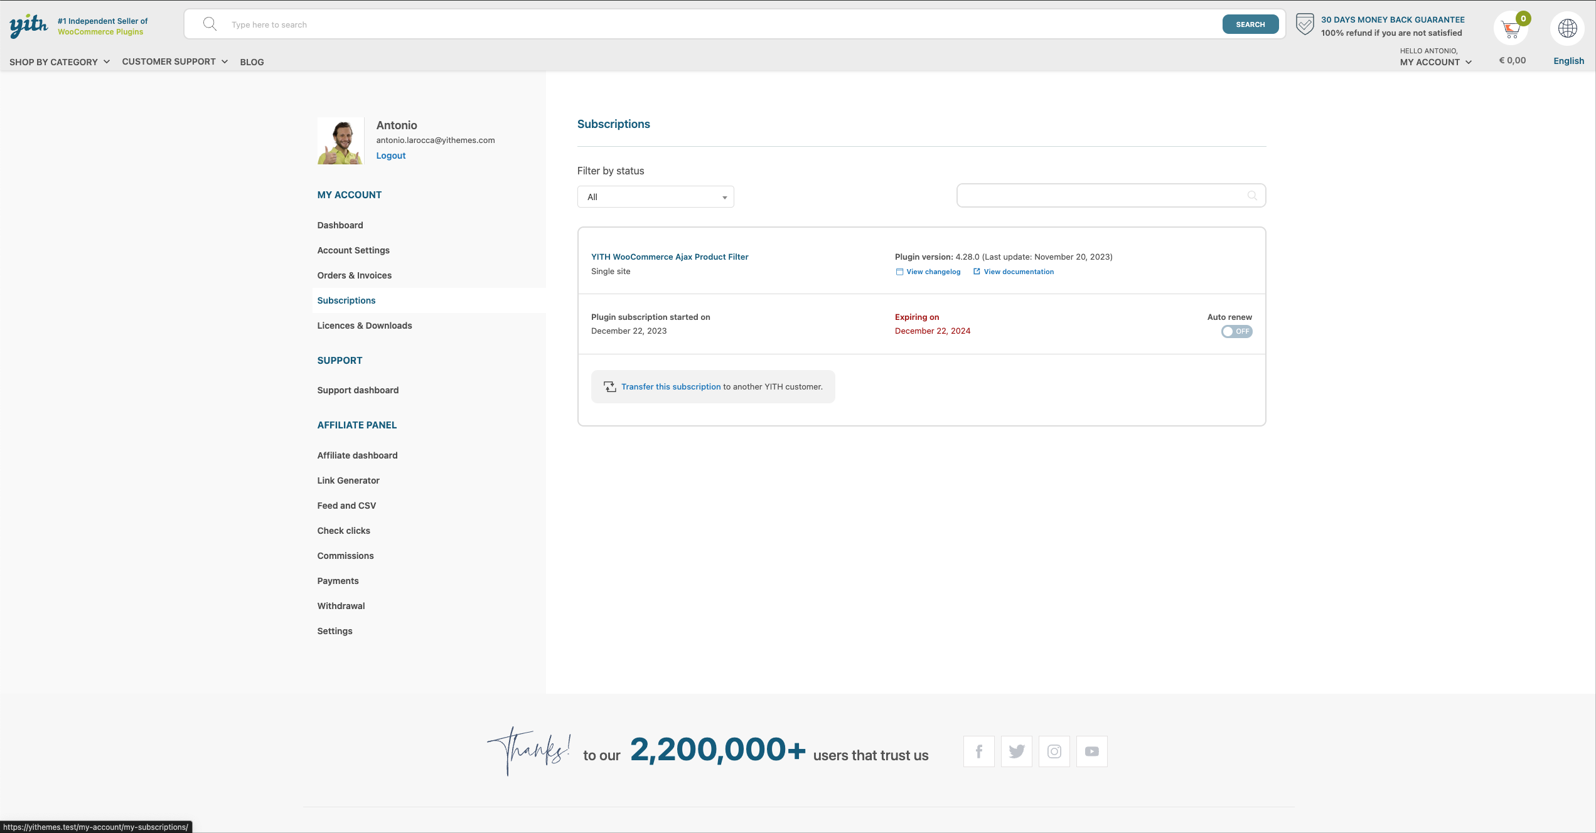The height and width of the screenshot is (833, 1596).
Task: Open the Filter by status dropdown
Action: 655,197
